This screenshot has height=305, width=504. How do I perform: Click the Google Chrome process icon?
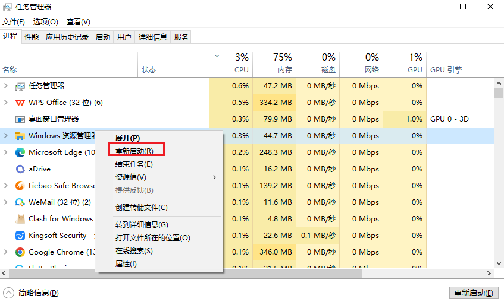[20, 252]
